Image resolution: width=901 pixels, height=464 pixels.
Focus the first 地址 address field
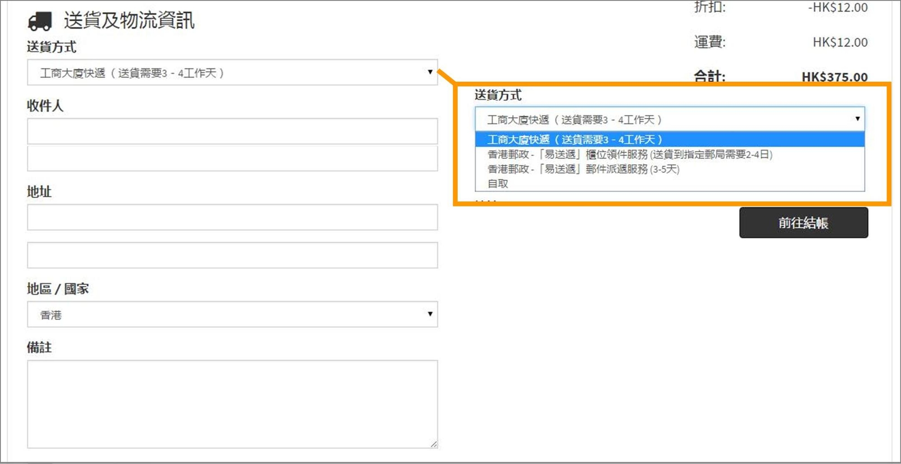click(x=232, y=217)
